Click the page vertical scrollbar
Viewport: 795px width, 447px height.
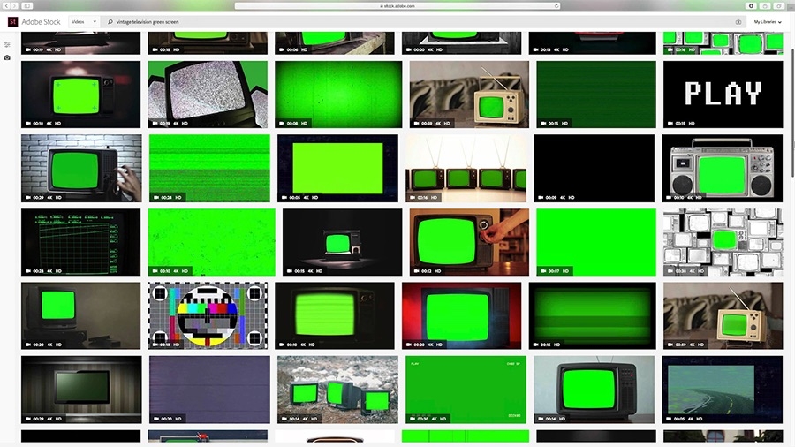pyautogui.click(x=792, y=112)
